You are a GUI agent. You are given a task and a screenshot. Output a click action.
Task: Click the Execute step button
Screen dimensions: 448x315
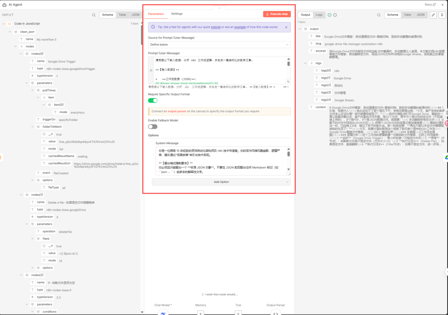coord(277,14)
